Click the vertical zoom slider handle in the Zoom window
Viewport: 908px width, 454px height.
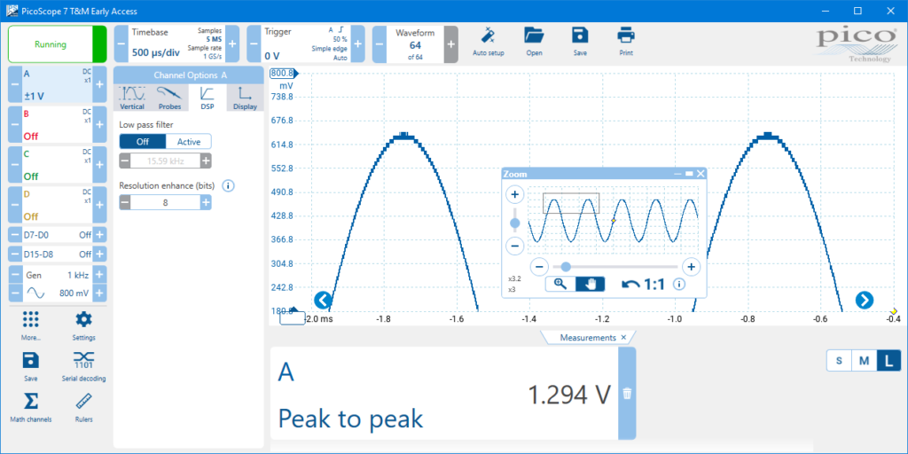point(515,223)
